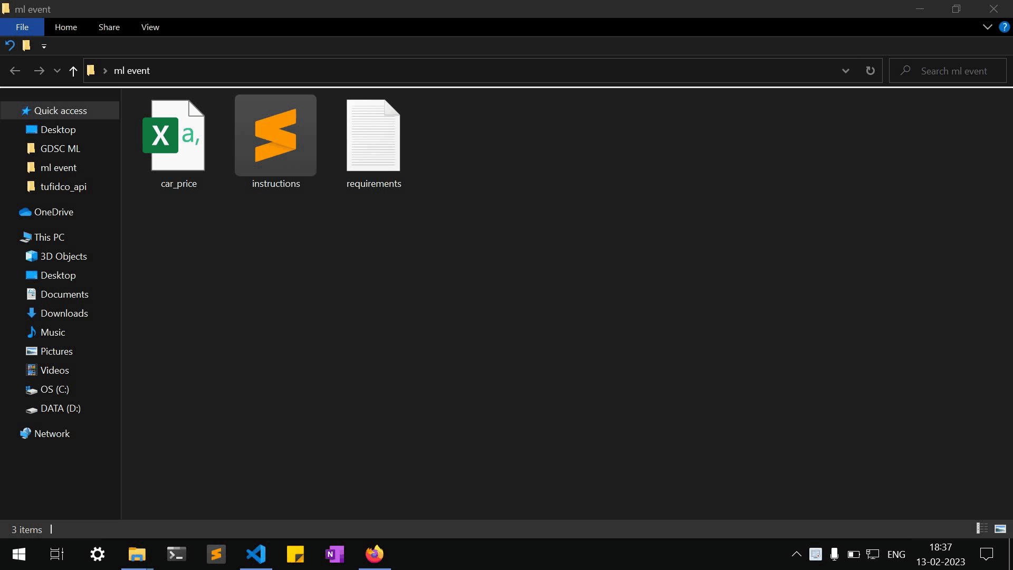
Task: Click the Refresh button in address bar
Action: pos(870,71)
